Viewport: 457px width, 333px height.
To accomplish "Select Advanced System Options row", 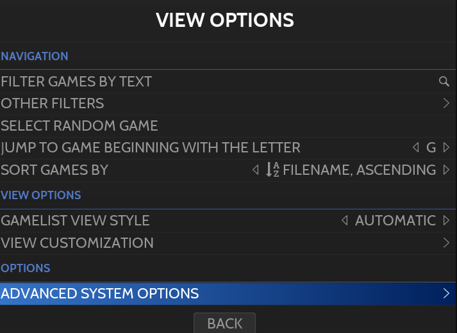I will point(100,293).
